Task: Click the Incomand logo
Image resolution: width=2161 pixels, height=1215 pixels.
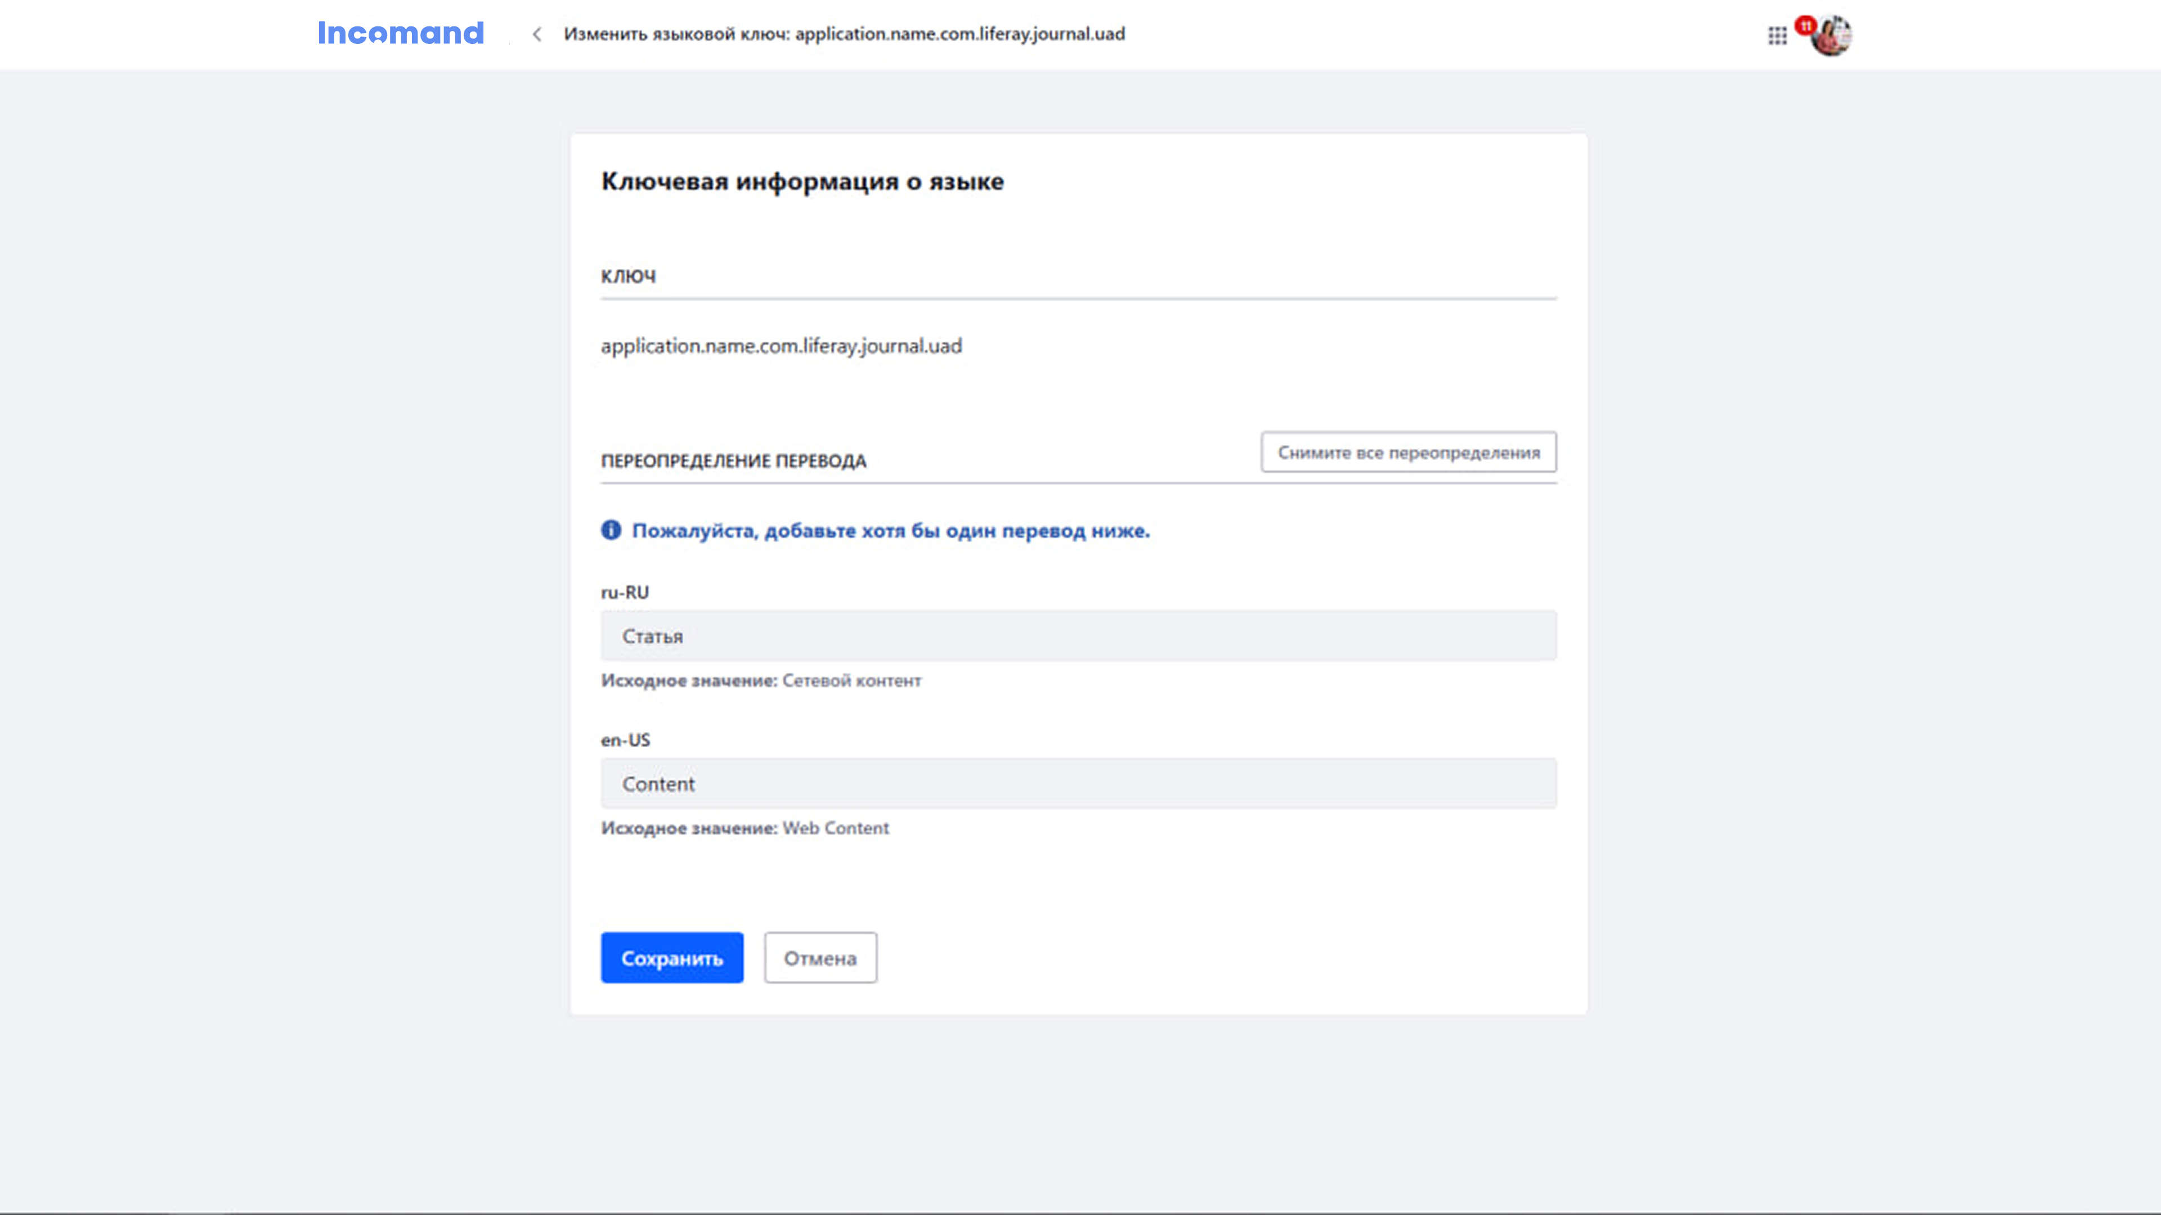Action: pyautogui.click(x=400, y=34)
